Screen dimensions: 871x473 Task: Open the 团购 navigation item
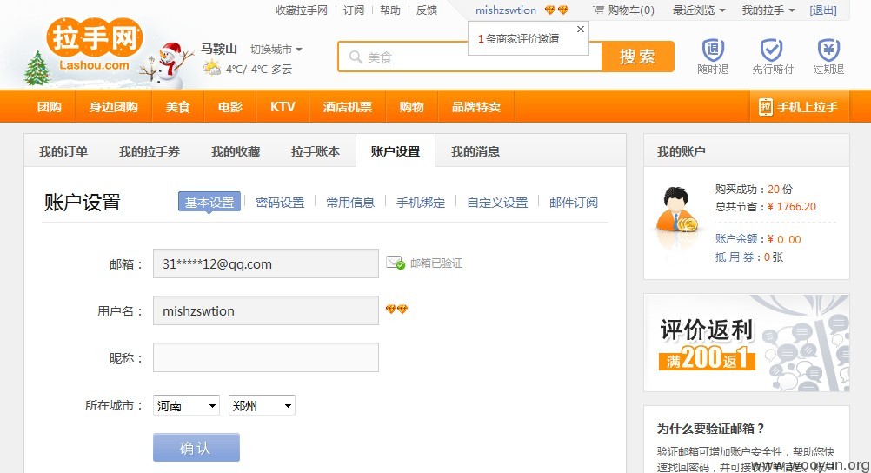50,107
